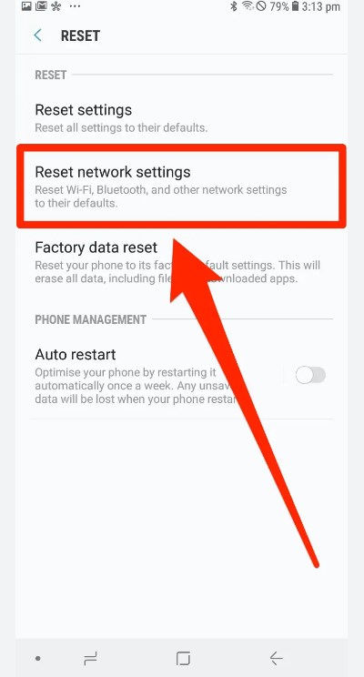Open Reset settings option
This screenshot has height=677, width=364.
coord(181,117)
